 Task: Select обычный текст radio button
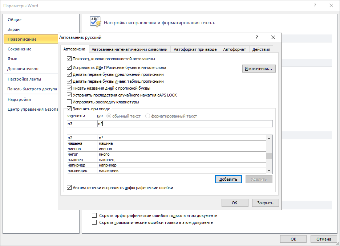(109, 116)
